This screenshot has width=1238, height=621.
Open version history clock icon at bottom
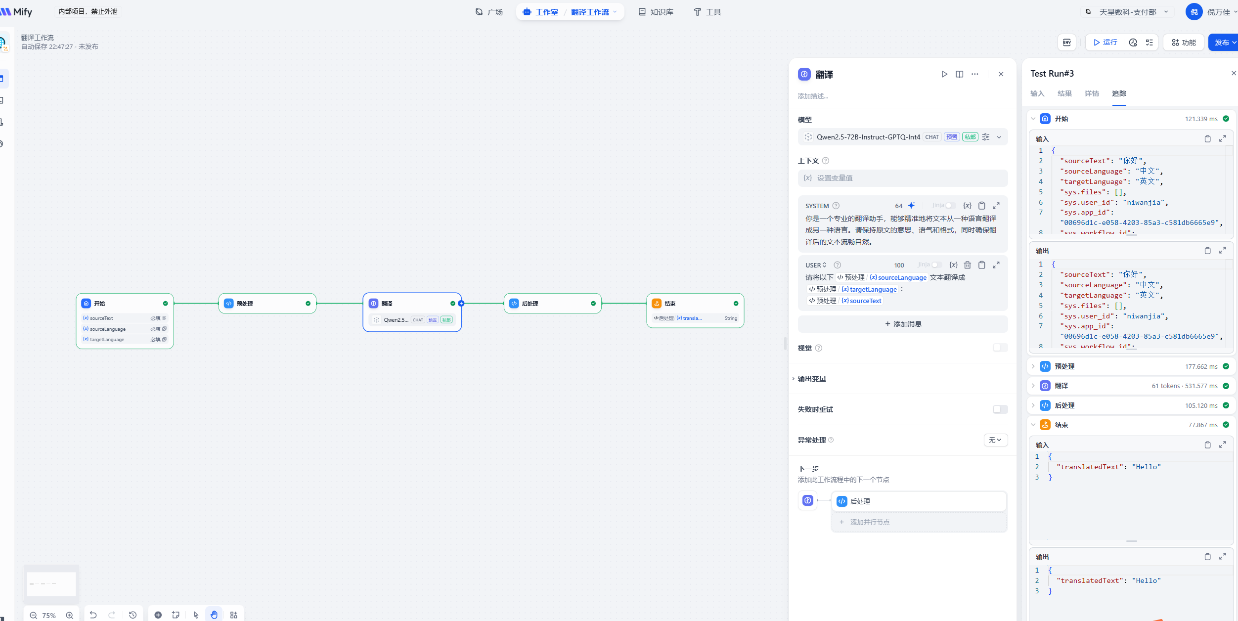(x=133, y=615)
